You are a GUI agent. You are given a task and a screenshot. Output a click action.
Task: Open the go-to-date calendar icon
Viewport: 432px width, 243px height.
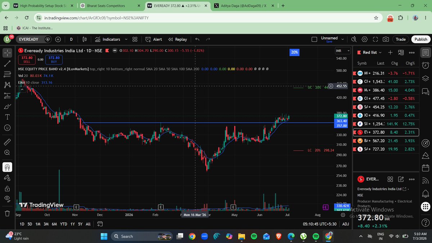point(100,224)
